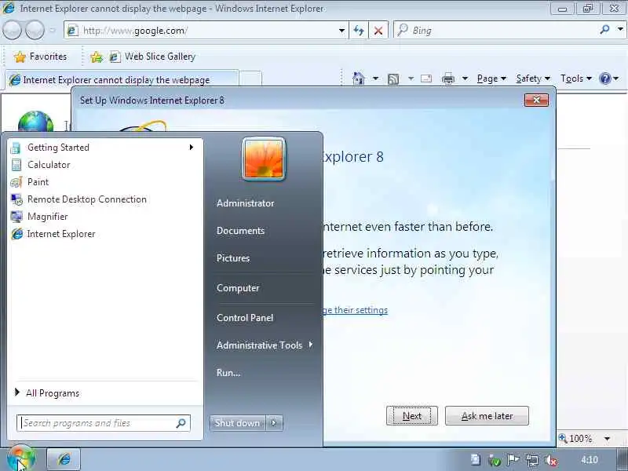Click the Add to Favorites Bar icon
Viewport: 628px width, 471px height.
coord(97,57)
